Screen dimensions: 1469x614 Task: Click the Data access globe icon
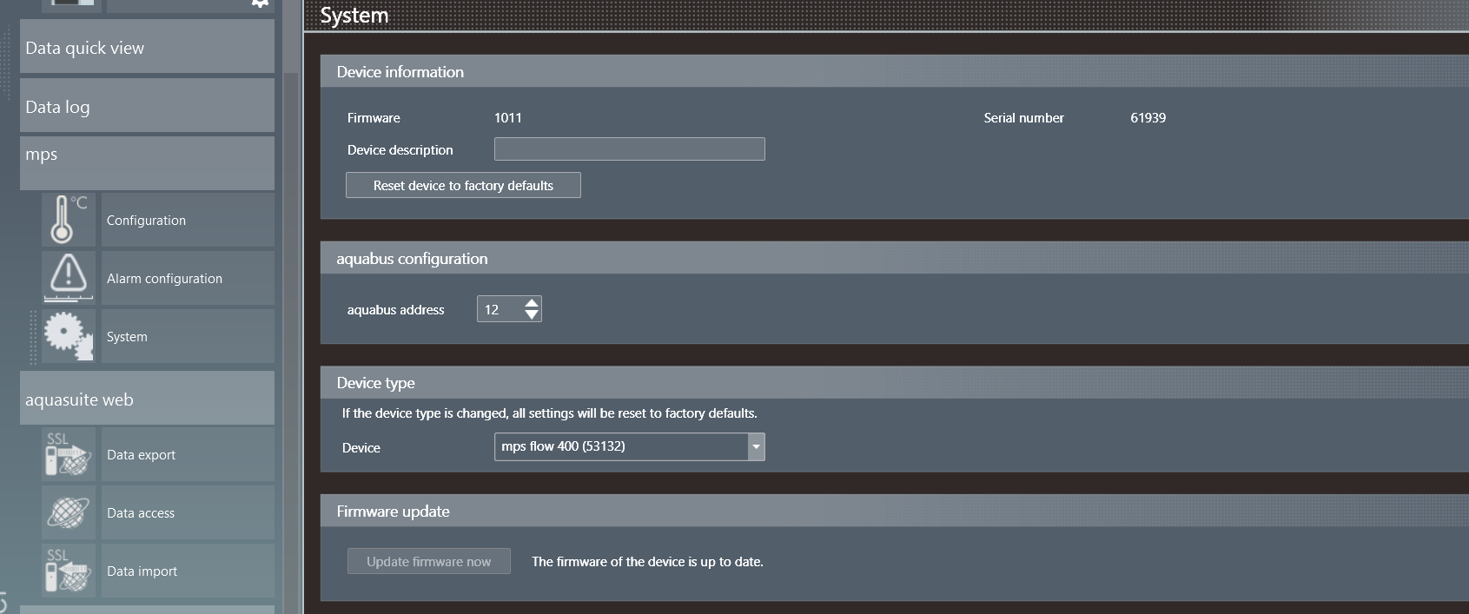68,512
